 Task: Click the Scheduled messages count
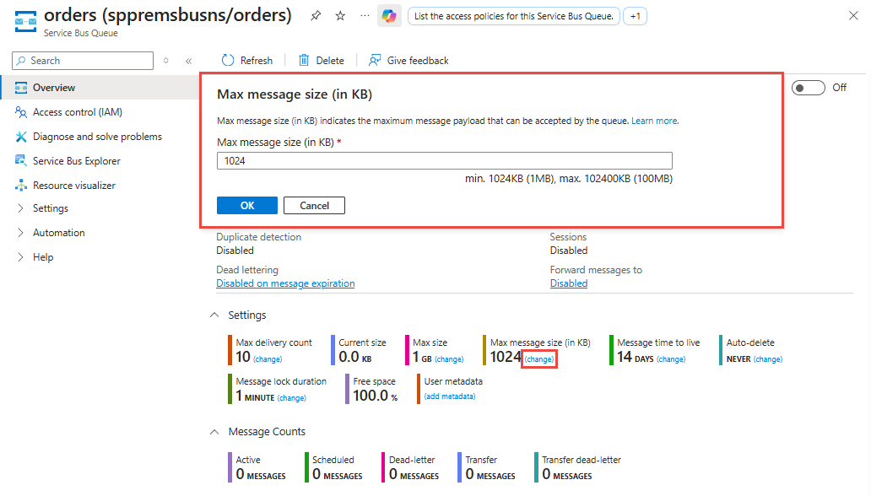(x=338, y=474)
